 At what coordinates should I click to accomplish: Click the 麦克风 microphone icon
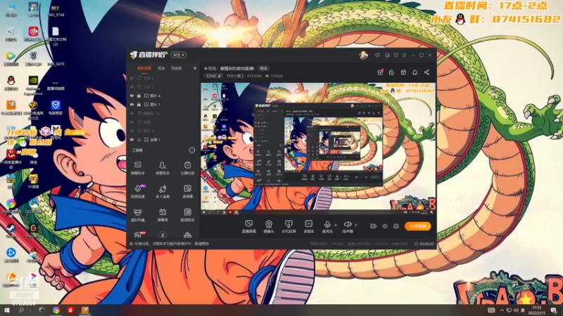pyautogui.click(x=327, y=226)
